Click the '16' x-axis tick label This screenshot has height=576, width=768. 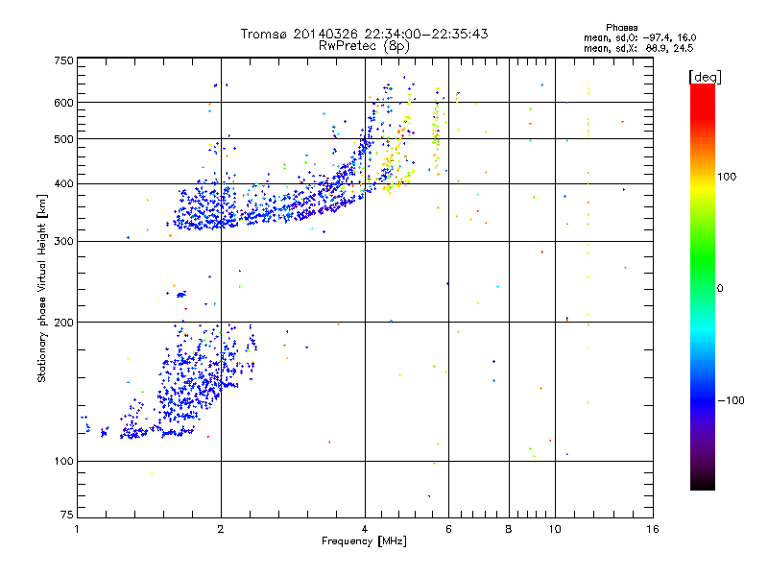[653, 529]
